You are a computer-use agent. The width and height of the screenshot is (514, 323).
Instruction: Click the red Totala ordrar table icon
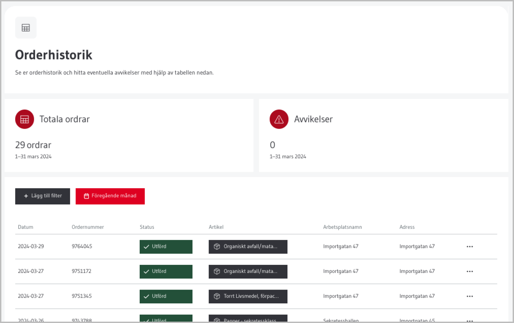(x=25, y=119)
